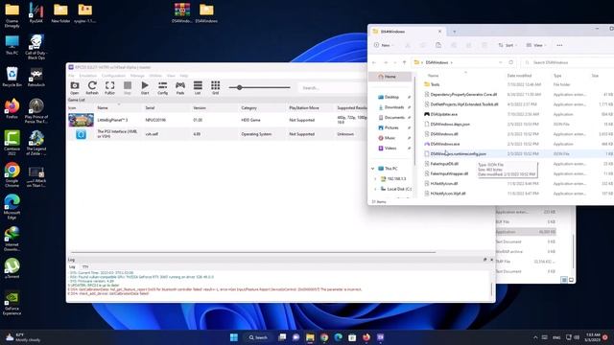Click the Refresh icon in RPCS3 toolbar
This screenshot has height=345, width=614.
(x=92, y=87)
